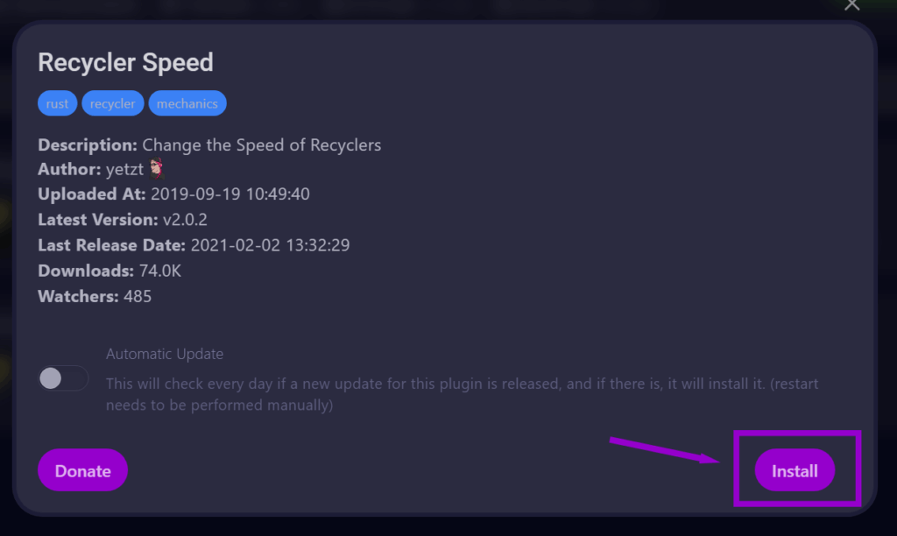Open author name "yetzt"
This screenshot has height=536, width=897.
124,170
